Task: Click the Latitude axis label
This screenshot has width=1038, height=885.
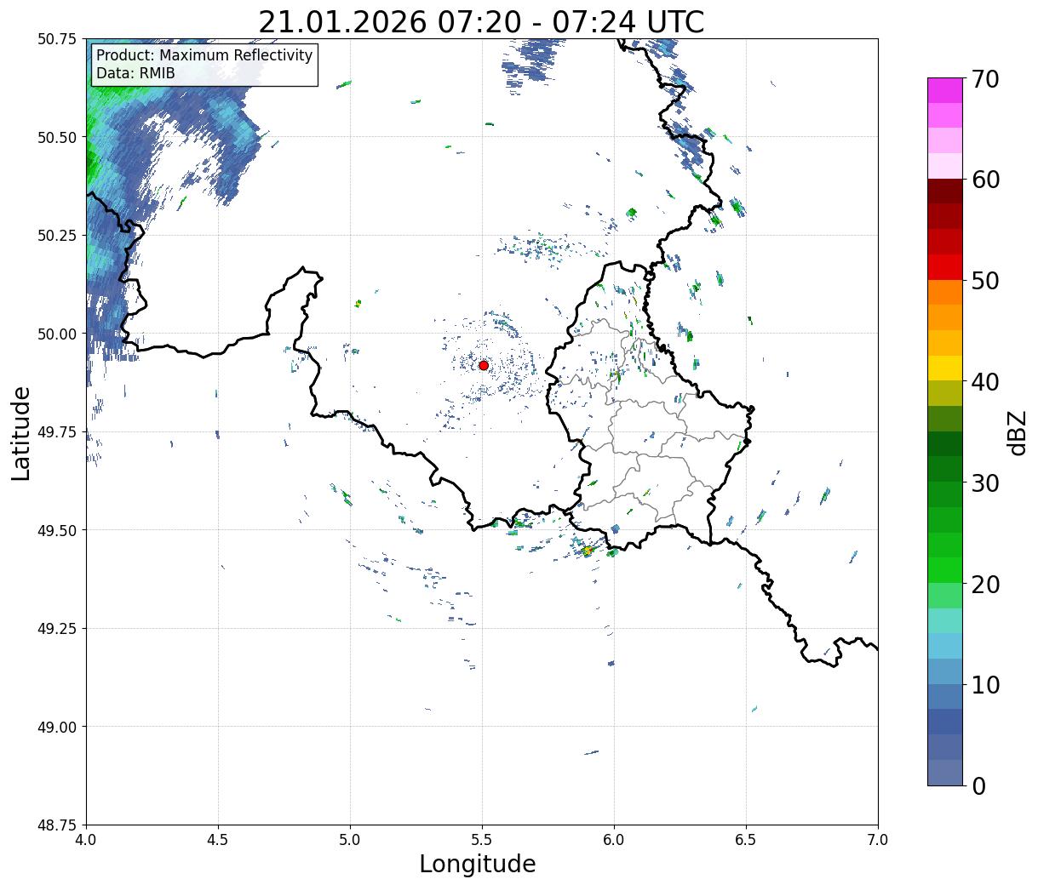Action: coord(21,432)
